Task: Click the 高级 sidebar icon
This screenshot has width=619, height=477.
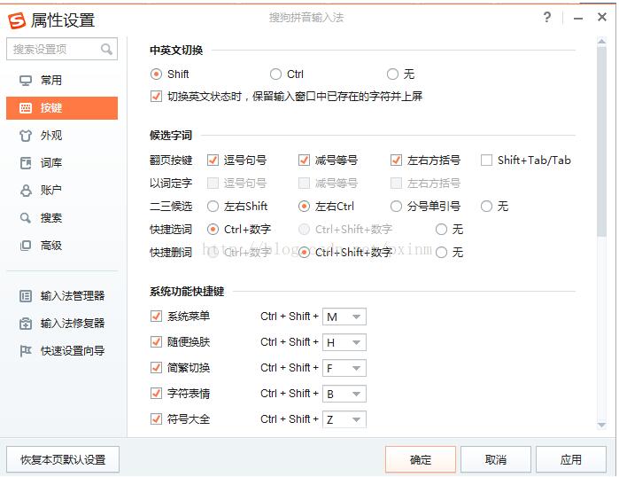Action: 26,246
